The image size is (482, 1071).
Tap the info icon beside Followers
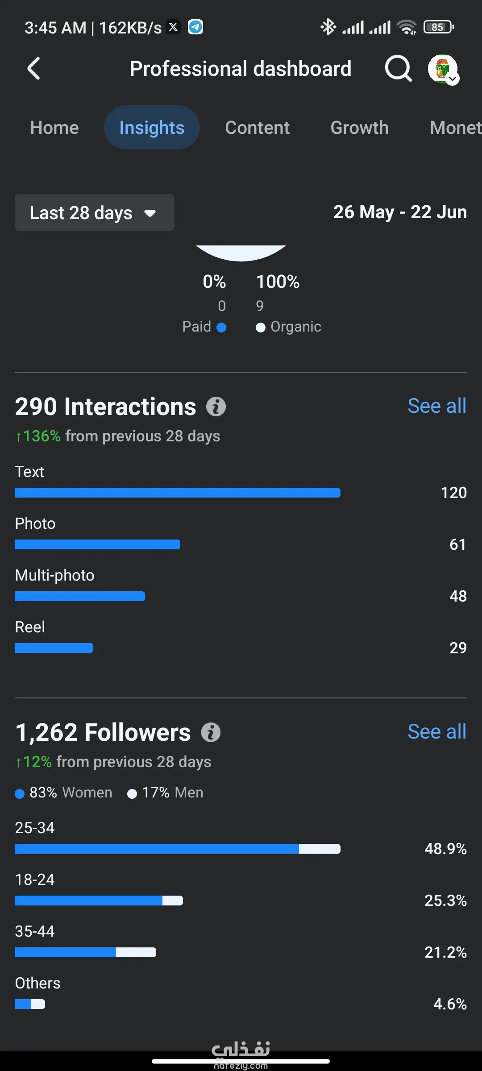point(211,732)
